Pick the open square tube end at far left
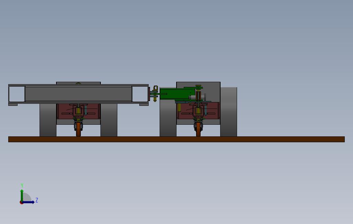The height and width of the screenshot is (224, 353). (x=17, y=94)
